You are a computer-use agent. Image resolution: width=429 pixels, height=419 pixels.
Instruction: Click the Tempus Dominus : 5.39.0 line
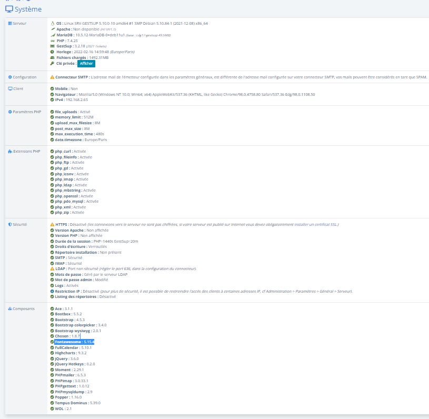pos(78,403)
